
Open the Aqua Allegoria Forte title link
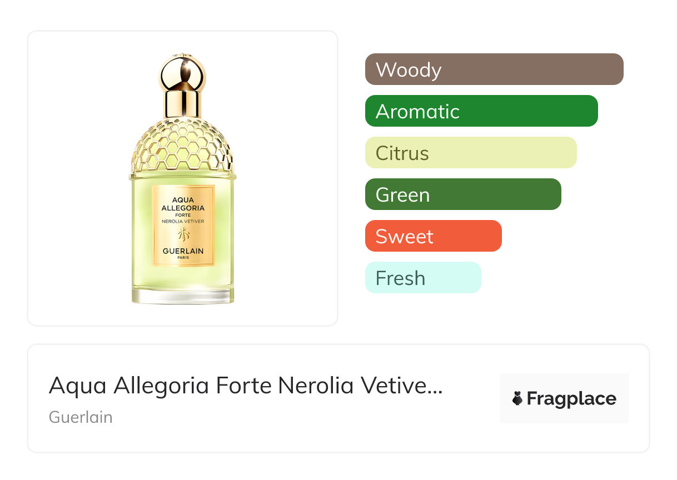click(245, 385)
